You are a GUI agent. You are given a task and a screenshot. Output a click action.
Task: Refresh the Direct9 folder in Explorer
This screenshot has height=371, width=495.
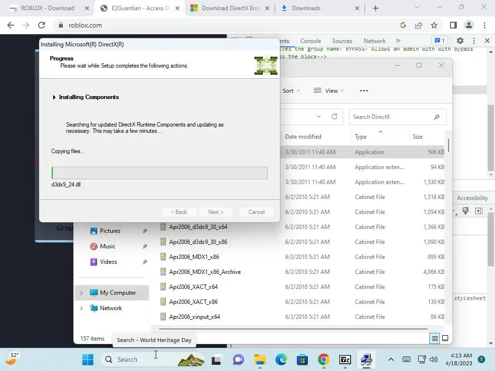335,116
